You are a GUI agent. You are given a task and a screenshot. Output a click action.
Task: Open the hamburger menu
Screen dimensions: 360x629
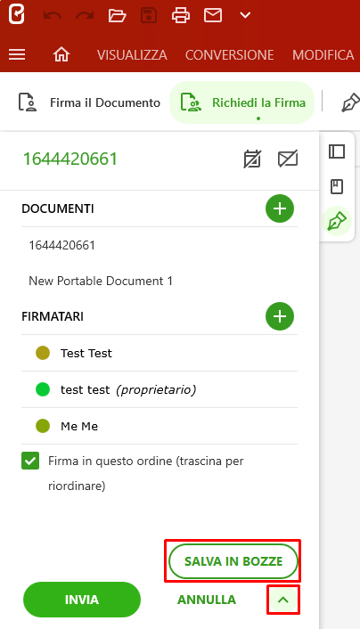click(x=17, y=54)
